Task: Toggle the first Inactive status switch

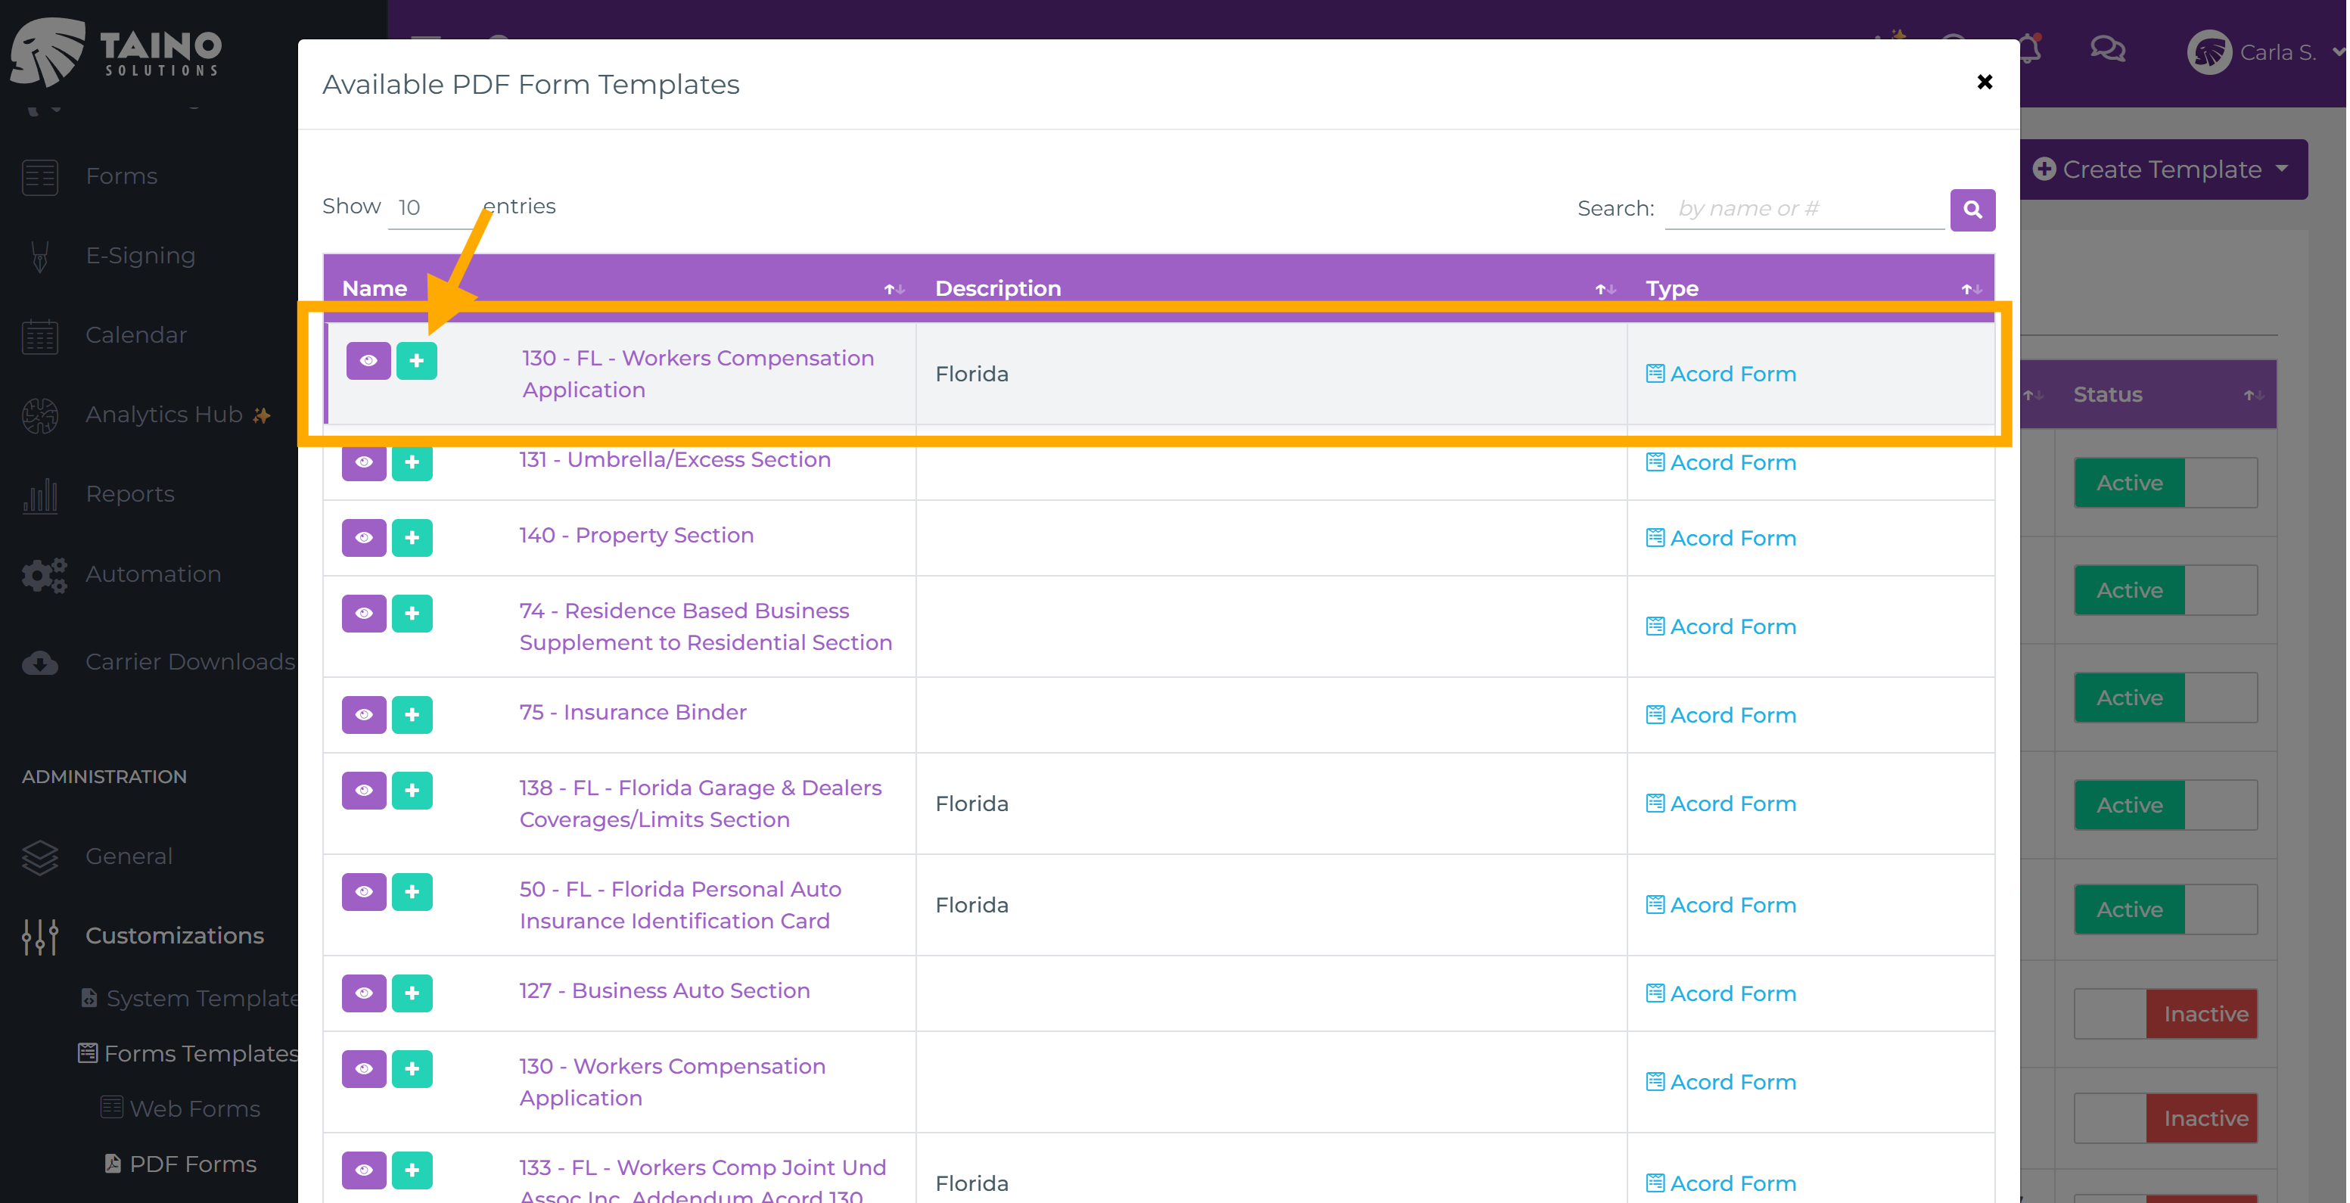Action: pyautogui.click(x=2165, y=1013)
